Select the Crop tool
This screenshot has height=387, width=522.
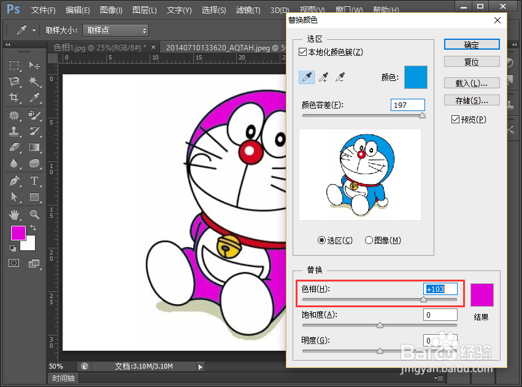(x=14, y=97)
